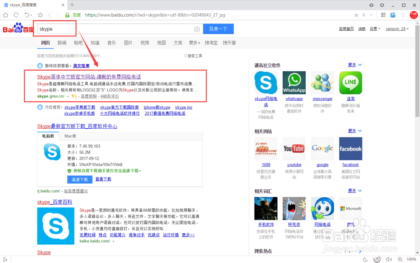Click 英文结果 link
420x263 pixels.
(x=81, y=66)
